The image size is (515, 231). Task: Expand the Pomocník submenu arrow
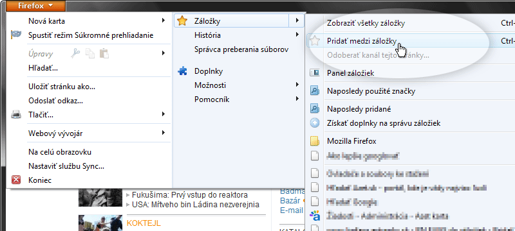pyautogui.click(x=297, y=98)
